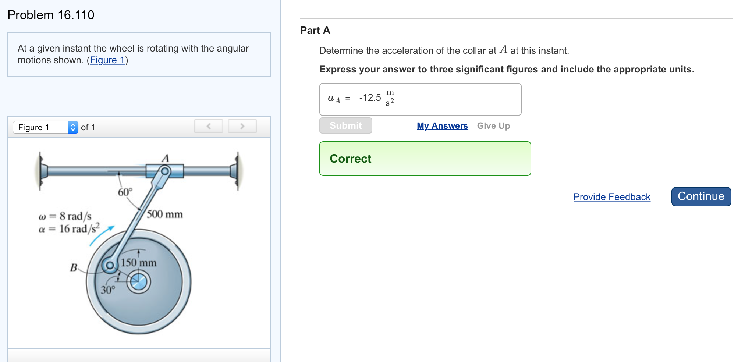This screenshot has height=362, width=738.
Task: Open Provide Feedback
Action: pos(611,197)
